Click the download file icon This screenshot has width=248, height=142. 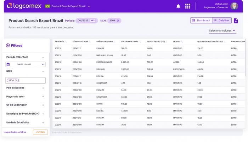point(236,21)
